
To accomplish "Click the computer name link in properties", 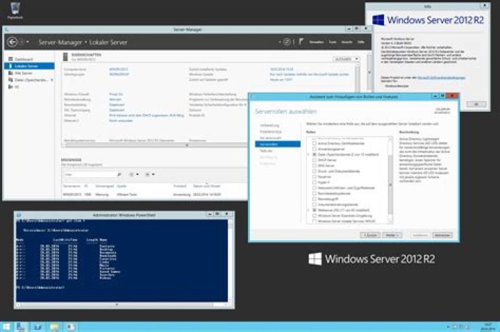I will [119, 69].
